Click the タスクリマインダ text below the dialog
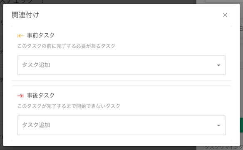 tap(224, 148)
